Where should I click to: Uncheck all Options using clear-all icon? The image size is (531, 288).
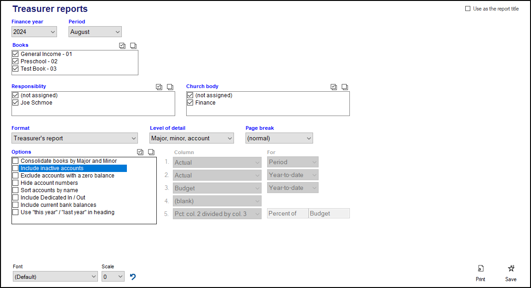[x=151, y=152]
